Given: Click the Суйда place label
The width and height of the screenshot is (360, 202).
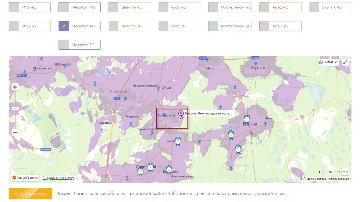Looking at the screenshot, I should (166, 88).
